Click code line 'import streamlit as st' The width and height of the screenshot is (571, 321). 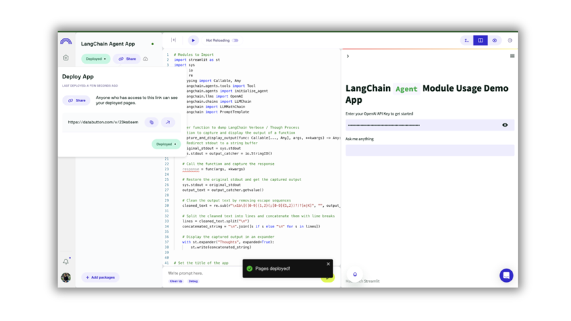tap(197, 60)
